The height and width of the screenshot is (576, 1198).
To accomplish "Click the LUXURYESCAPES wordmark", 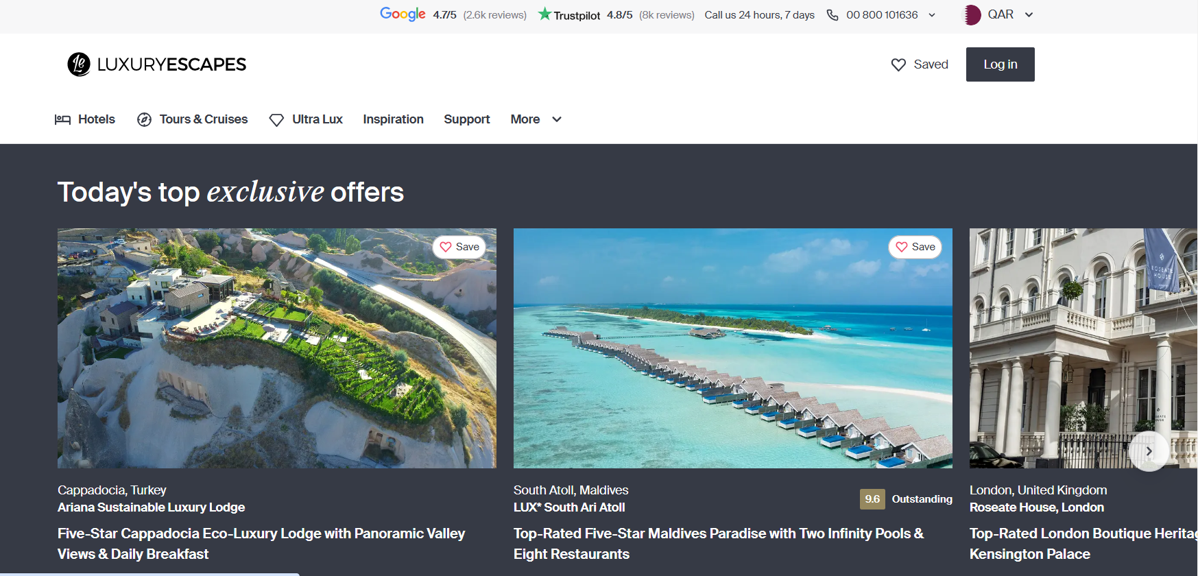I will click(171, 64).
